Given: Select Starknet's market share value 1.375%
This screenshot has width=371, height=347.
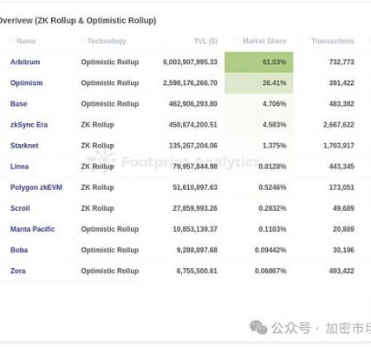Looking at the screenshot, I should pos(275,146).
